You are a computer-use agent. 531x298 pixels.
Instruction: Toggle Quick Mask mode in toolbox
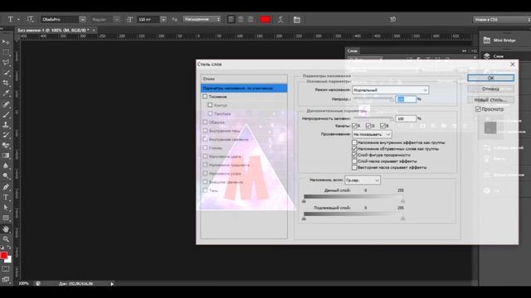tap(6, 269)
